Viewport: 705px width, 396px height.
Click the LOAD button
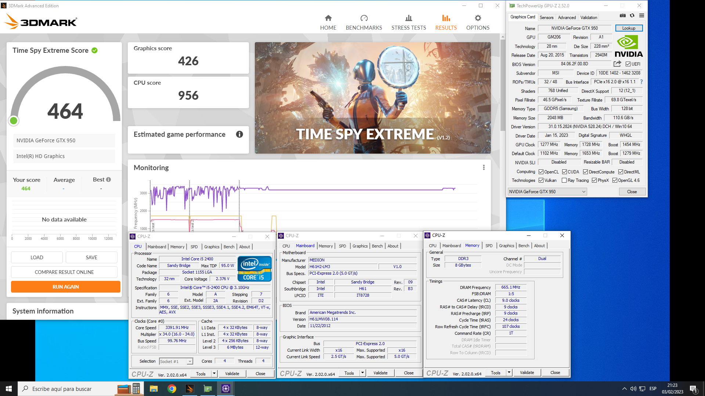point(37,257)
